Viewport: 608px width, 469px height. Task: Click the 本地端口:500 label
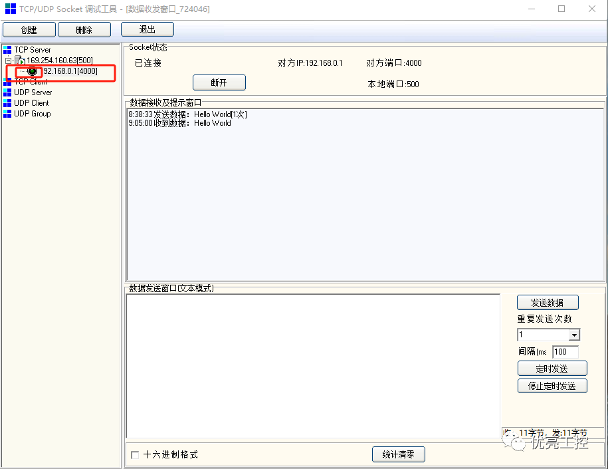393,84
